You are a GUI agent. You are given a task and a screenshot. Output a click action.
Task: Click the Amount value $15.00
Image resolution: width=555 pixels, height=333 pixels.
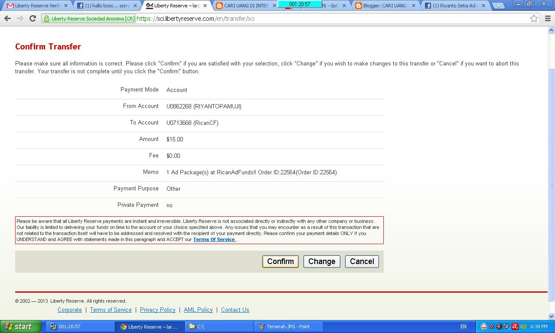[175, 139]
